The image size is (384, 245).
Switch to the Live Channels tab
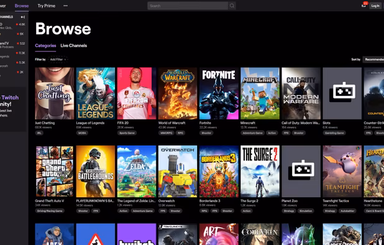click(x=74, y=45)
